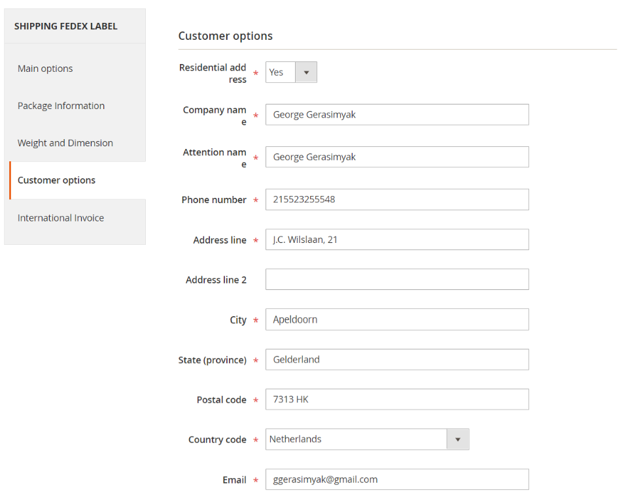Screen dimensions: 624x497
Task: Click the Netherlands country selection box
Action: coord(356,440)
